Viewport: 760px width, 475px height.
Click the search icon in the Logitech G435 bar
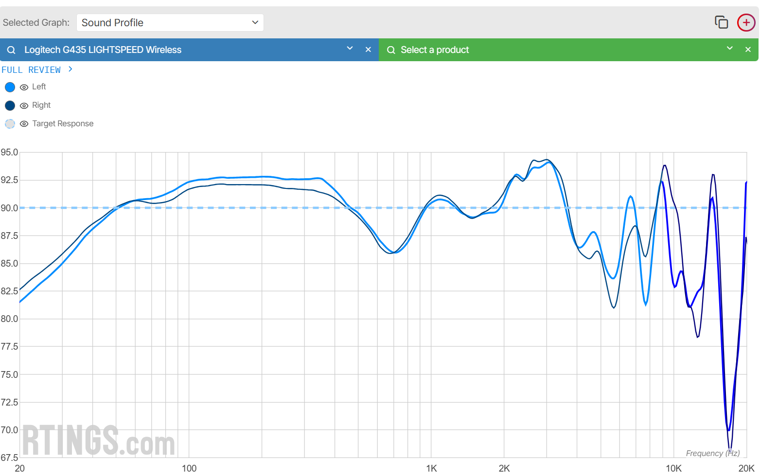[x=11, y=50]
